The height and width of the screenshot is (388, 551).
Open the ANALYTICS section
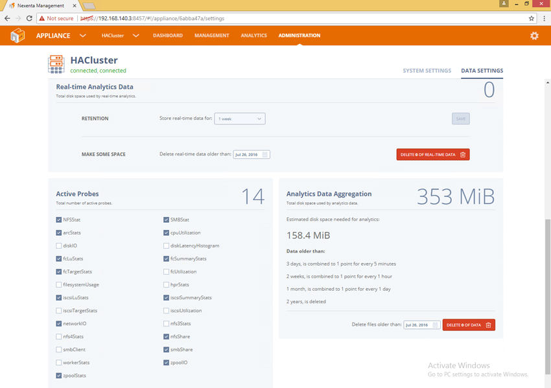click(x=253, y=36)
